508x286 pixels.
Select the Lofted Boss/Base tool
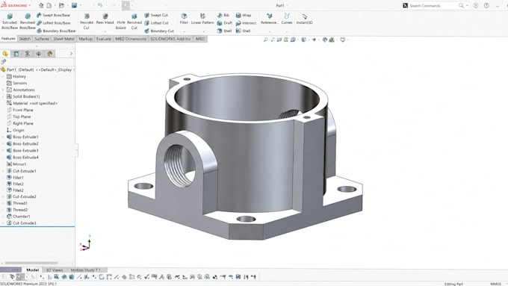pyautogui.click(x=54, y=23)
